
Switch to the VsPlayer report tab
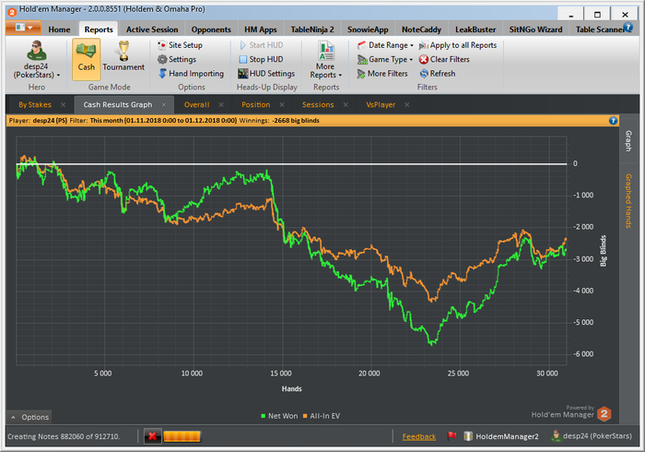pyautogui.click(x=381, y=105)
